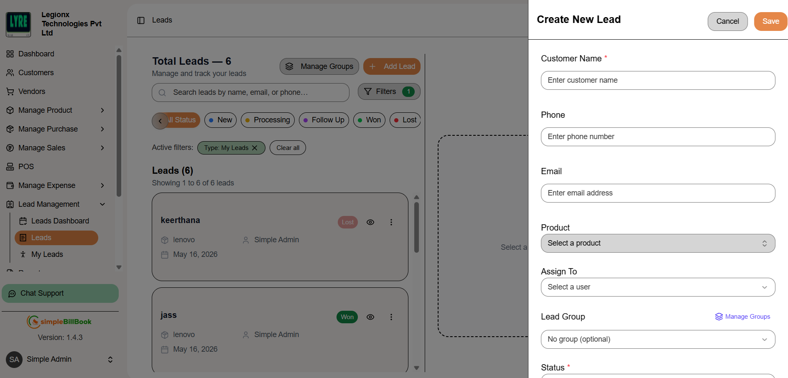This screenshot has height=378, width=788.
Task: Click the search leads input box
Action: click(250, 92)
